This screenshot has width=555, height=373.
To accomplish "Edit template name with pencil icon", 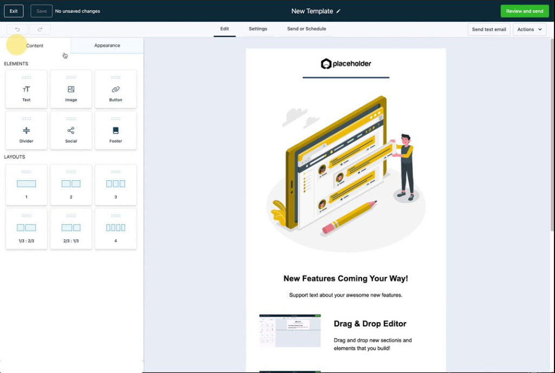I will [339, 11].
